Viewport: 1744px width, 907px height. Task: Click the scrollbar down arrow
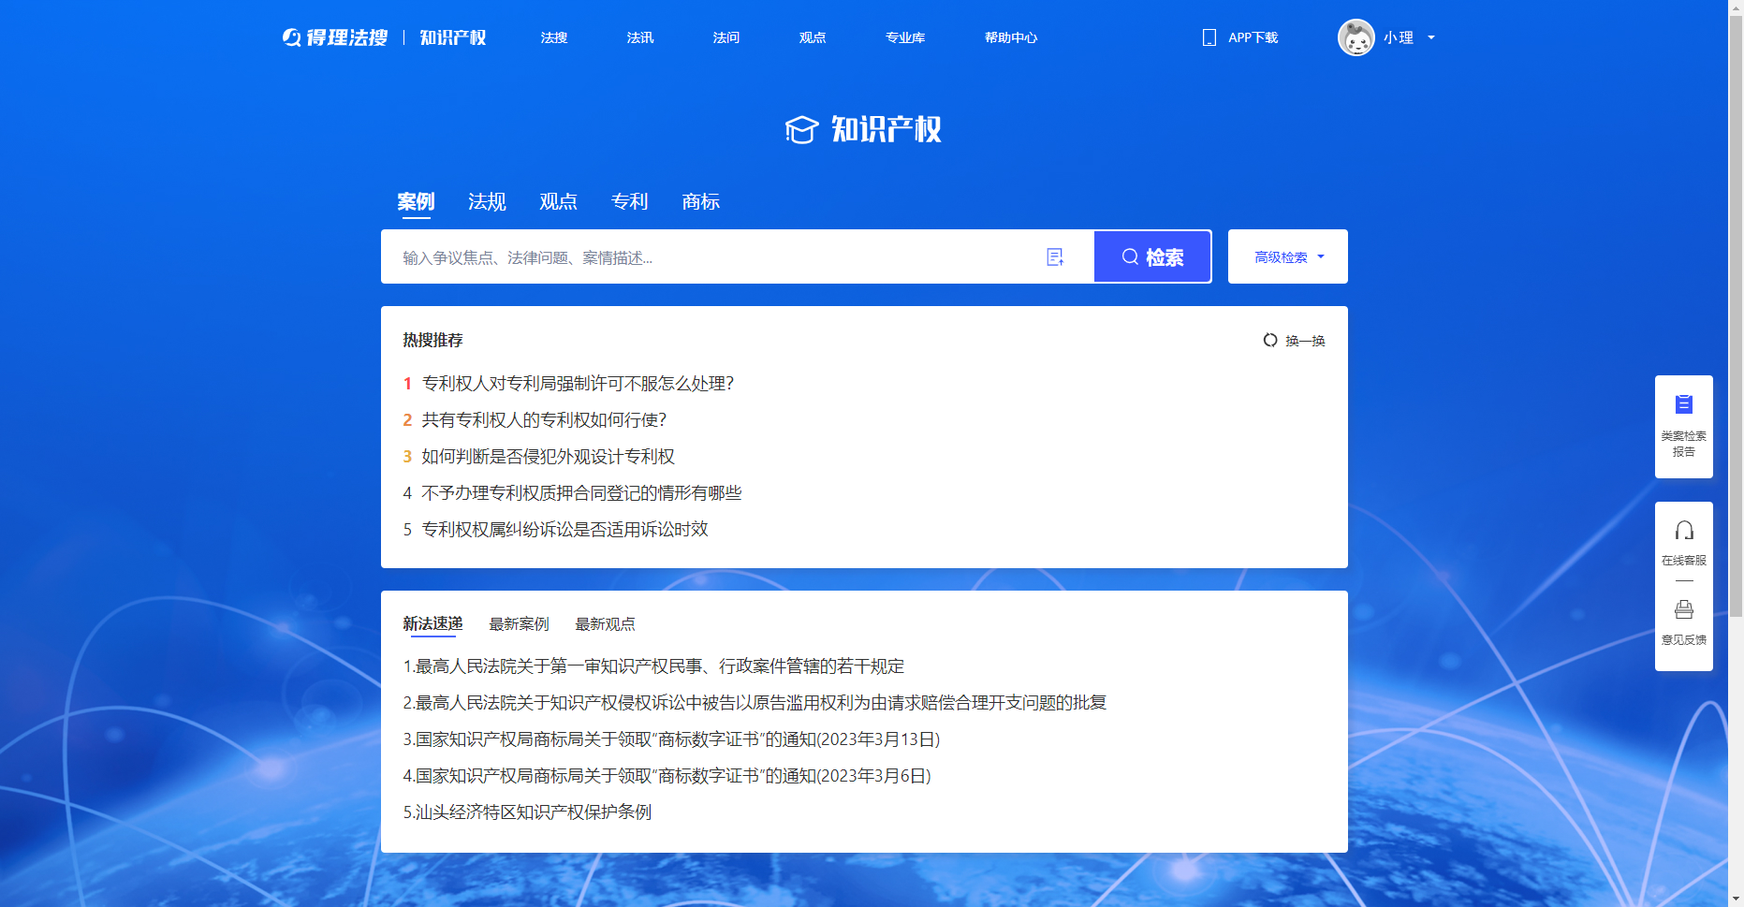coord(1736,900)
